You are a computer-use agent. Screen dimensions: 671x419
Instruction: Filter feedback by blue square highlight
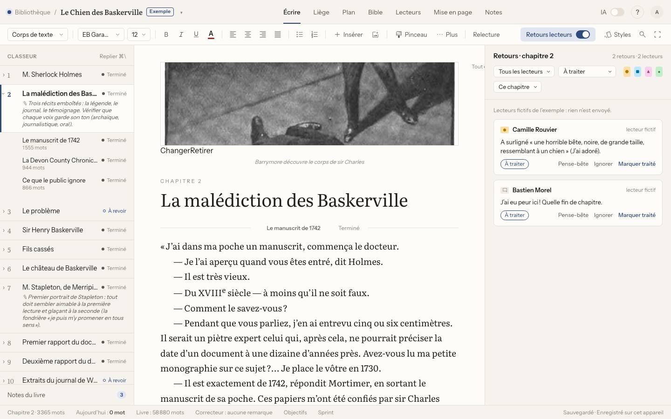point(637,72)
